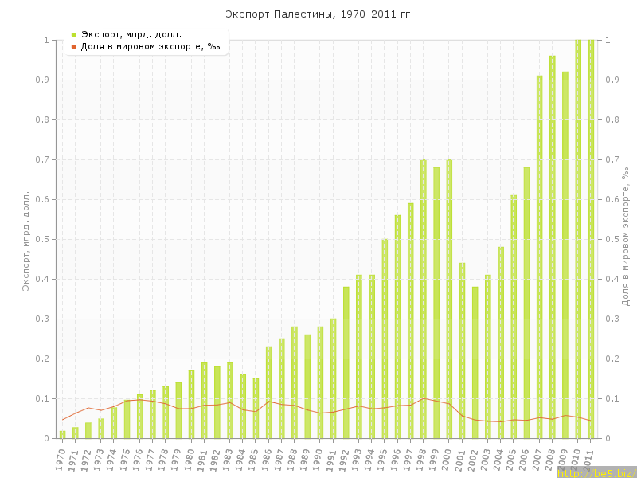
Task: Toggle the Экспорт, млрд. долл. legend label
Action: pos(131,34)
